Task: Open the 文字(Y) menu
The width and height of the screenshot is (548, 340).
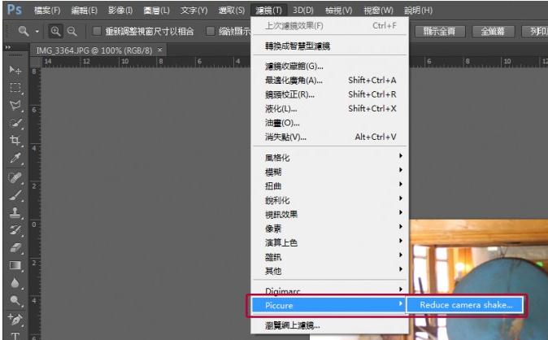Action: (x=194, y=11)
